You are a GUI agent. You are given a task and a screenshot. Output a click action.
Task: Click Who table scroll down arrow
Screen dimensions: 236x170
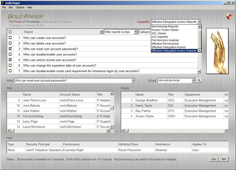112,127
